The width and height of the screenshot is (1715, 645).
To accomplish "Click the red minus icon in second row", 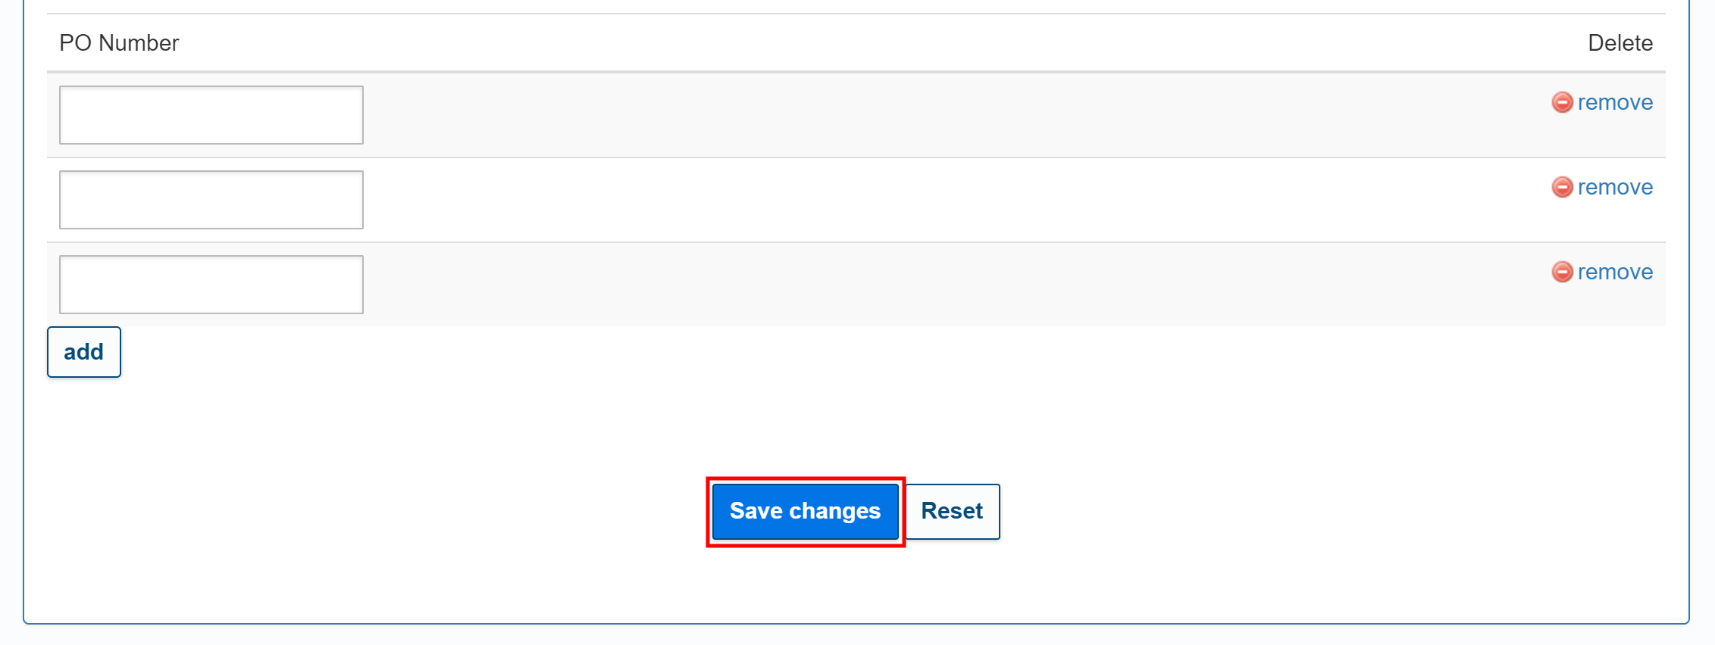I will click(1562, 187).
